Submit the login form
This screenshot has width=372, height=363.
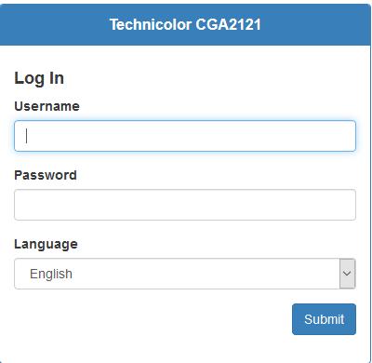324,319
